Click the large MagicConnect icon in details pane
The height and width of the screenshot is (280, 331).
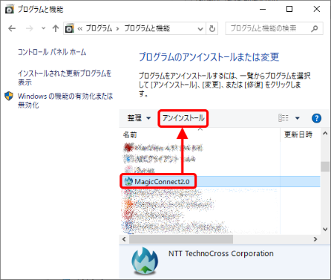point(145,261)
